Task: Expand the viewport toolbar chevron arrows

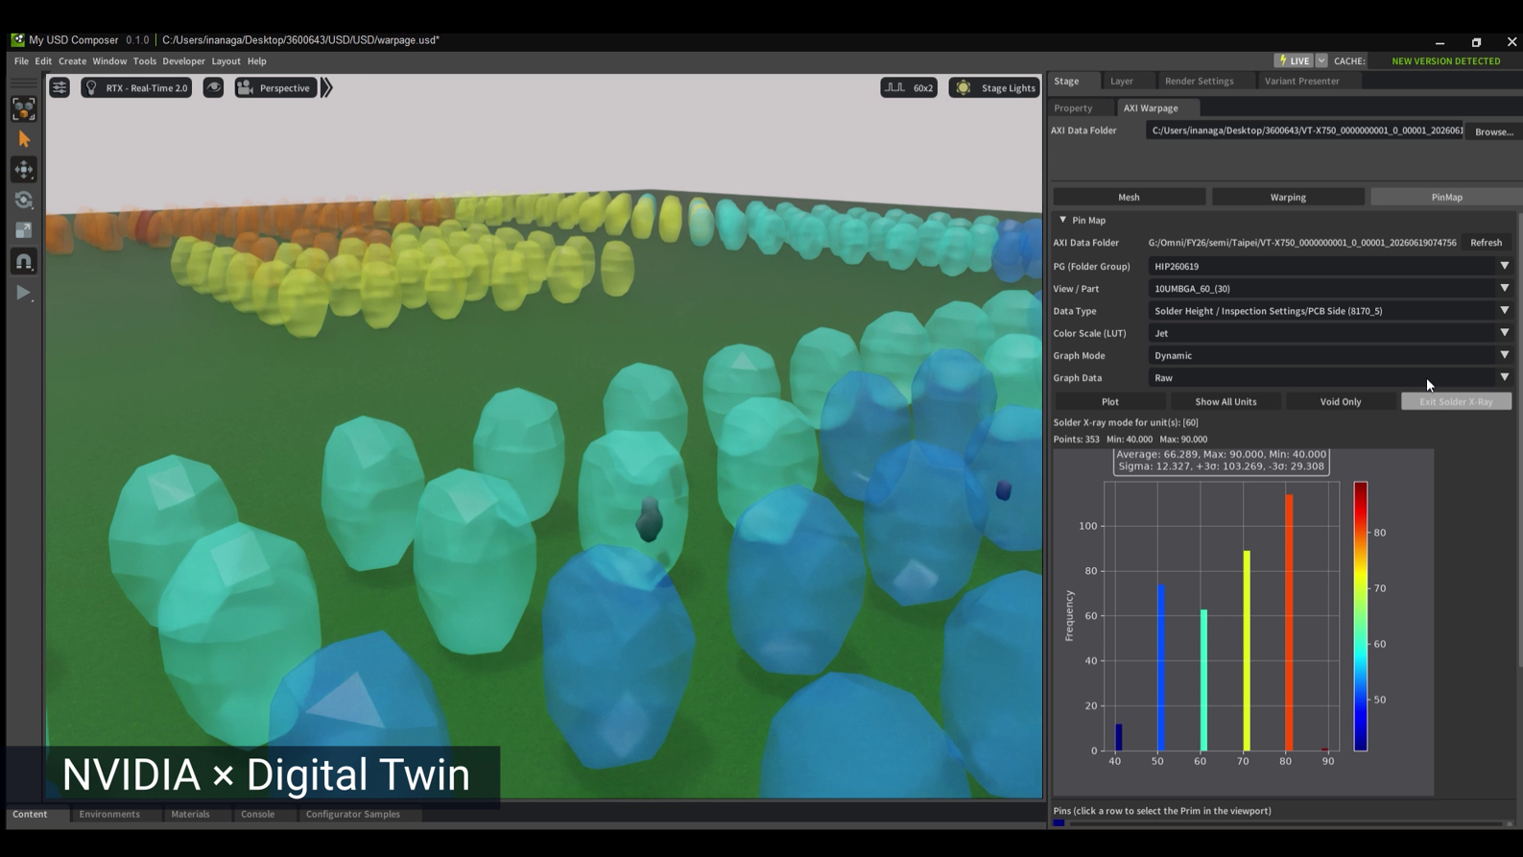Action: 326,88
